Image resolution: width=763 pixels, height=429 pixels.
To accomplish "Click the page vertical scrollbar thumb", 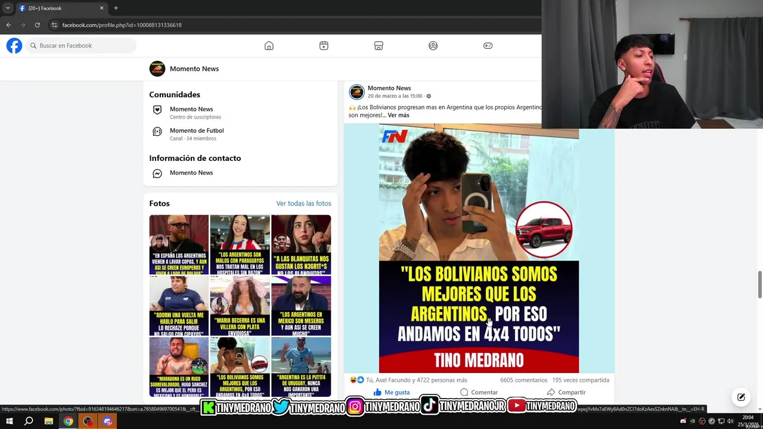I will 759,285.
